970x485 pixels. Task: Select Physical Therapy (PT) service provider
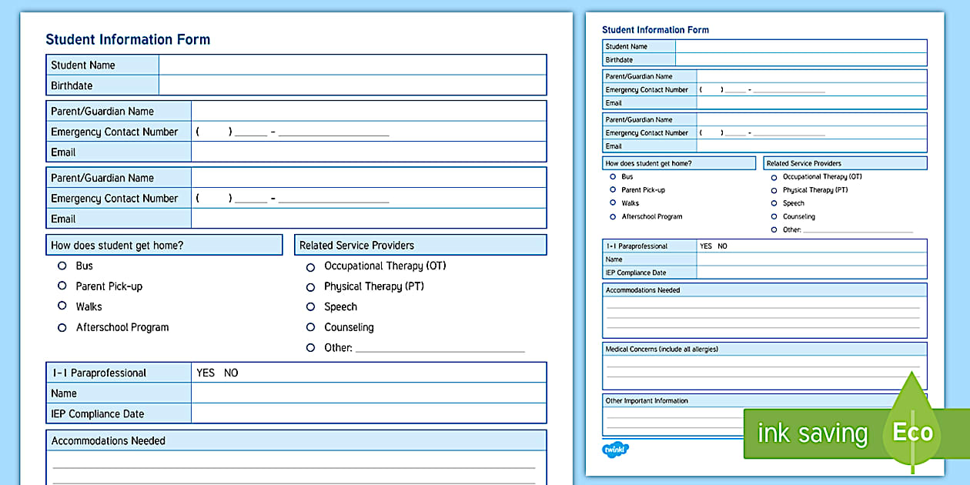(312, 286)
